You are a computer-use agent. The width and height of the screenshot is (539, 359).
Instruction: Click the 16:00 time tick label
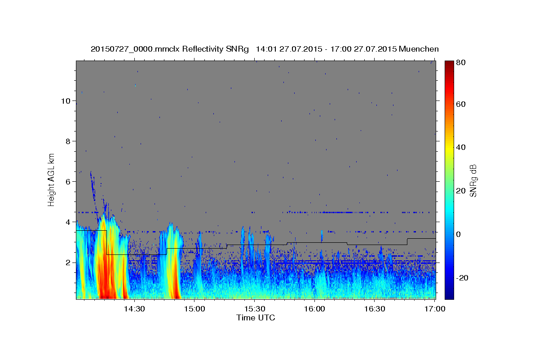tap(314, 309)
